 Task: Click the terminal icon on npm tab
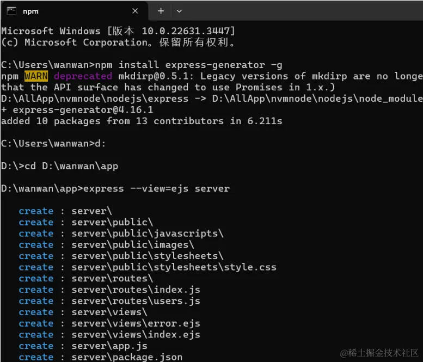11,11
